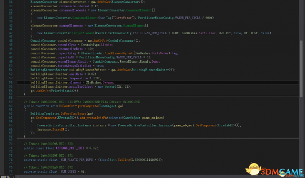This screenshot has height=178, width=305.
Task: Click the _NUM_DUPES field name
Action: (68, 172)
